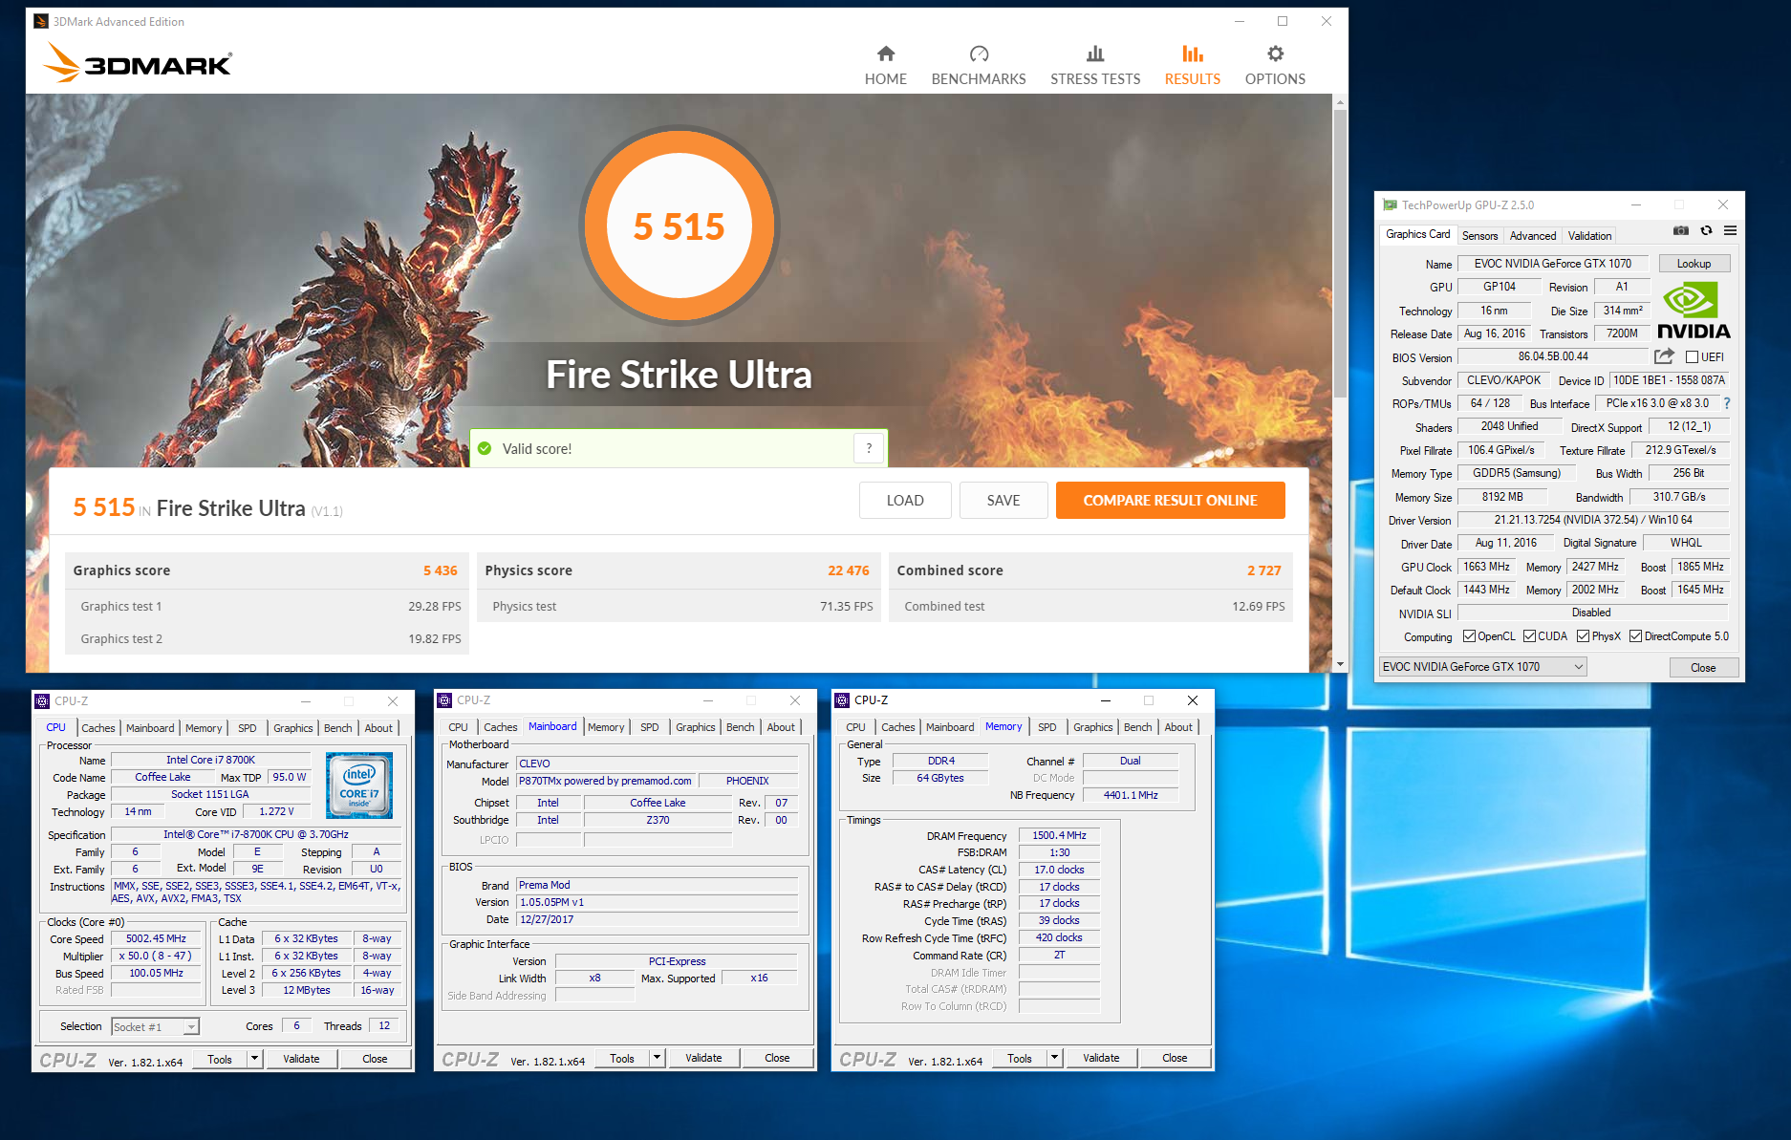Screen dimensions: 1791x1140
Task: Switch to the Advanced tab in GPU-Z
Action: (1533, 235)
